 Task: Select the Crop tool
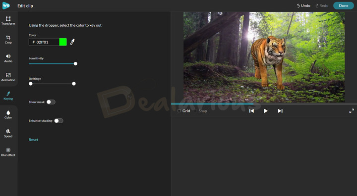coord(8,39)
